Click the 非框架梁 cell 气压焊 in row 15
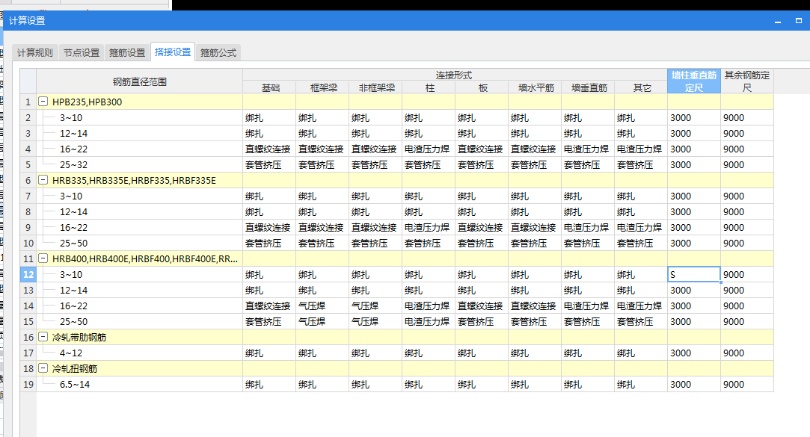The width and height of the screenshot is (810, 437). 376,321
